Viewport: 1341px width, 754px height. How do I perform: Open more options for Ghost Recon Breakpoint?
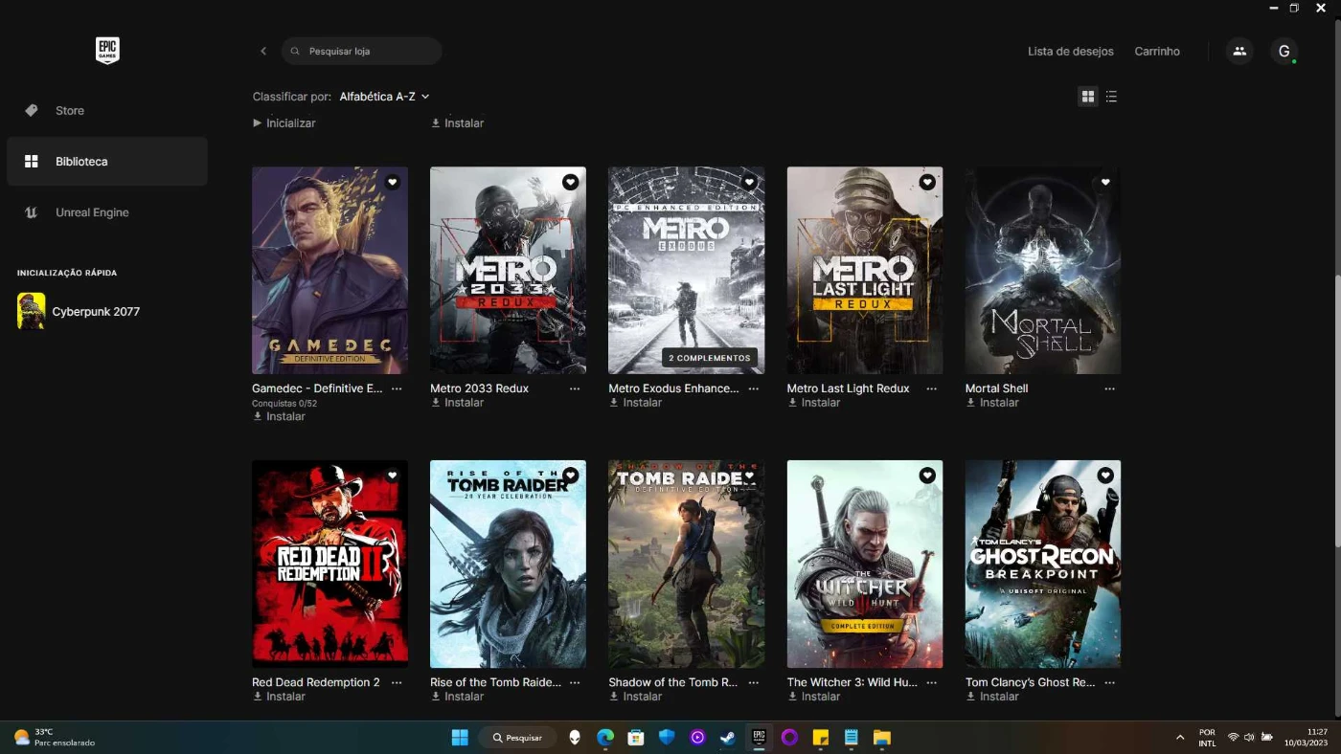[1109, 682]
